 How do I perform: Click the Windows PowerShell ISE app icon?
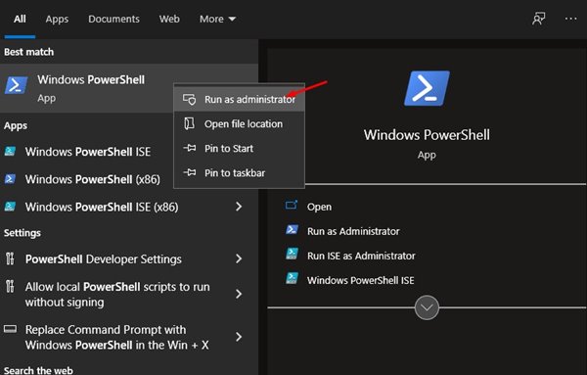(x=10, y=152)
